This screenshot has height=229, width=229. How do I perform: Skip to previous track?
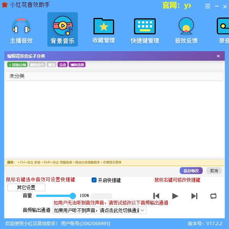[156, 196]
